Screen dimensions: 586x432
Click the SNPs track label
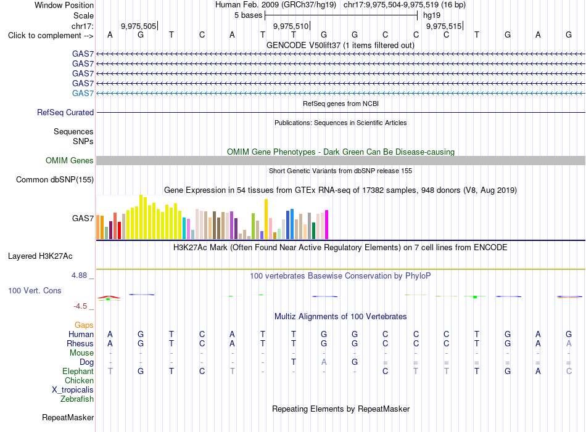point(83,141)
